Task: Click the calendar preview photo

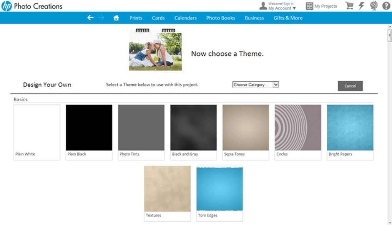Action: (155, 50)
